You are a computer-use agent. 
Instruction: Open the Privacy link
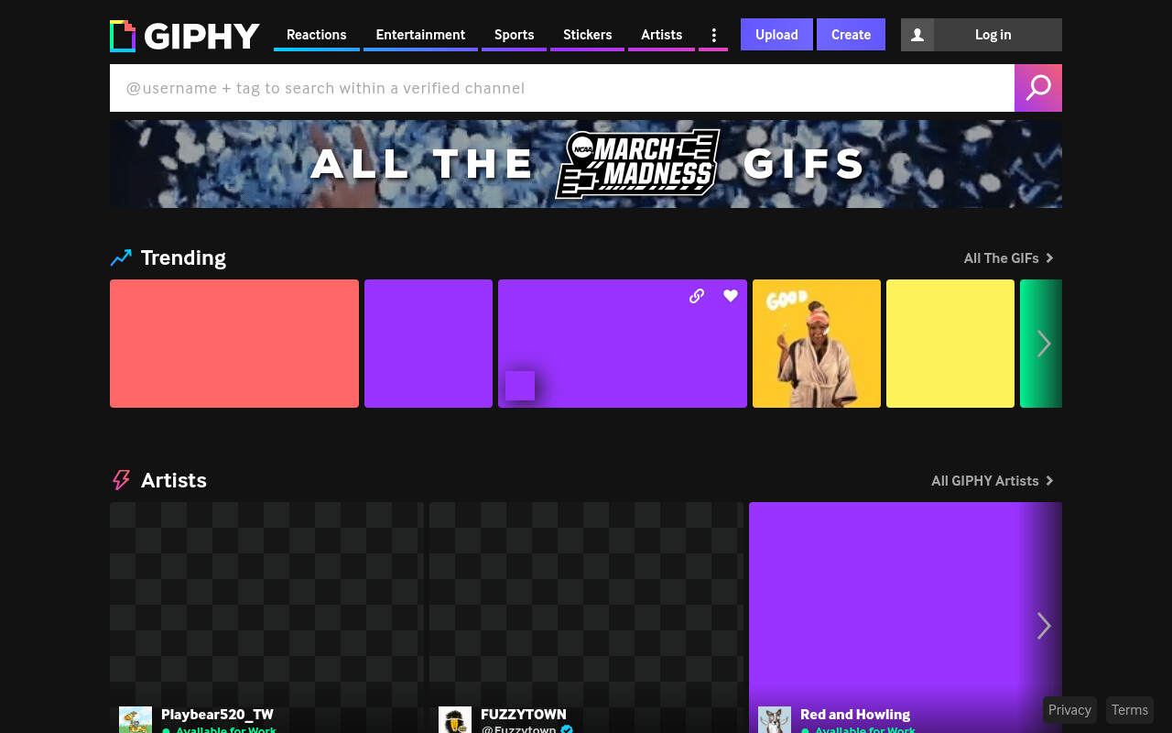coord(1069,710)
